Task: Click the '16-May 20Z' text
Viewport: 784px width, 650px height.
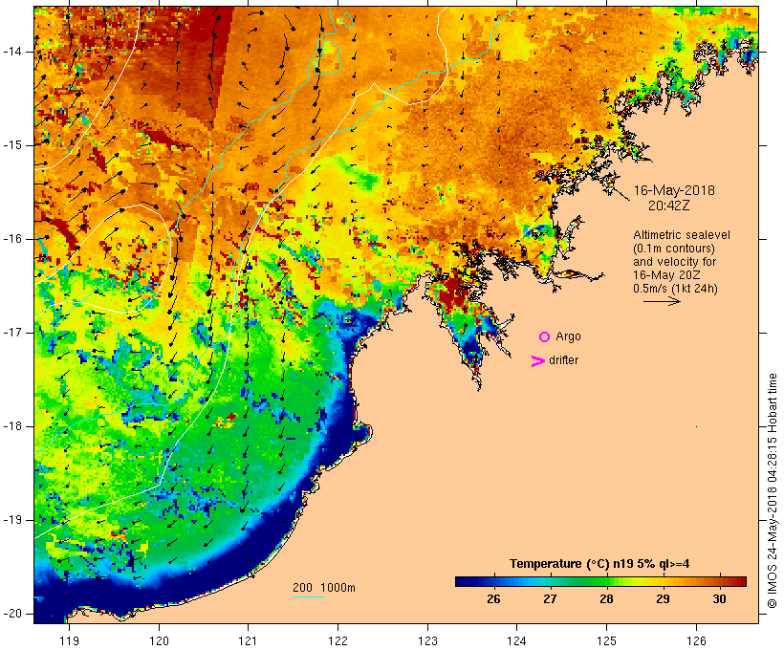Action: coord(666,275)
